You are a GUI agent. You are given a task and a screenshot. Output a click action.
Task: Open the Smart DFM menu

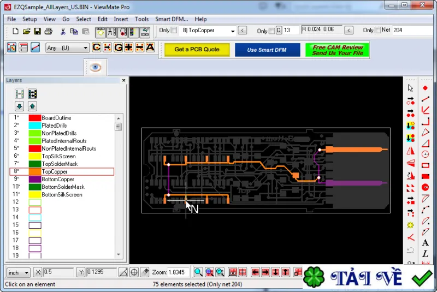coord(172,19)
